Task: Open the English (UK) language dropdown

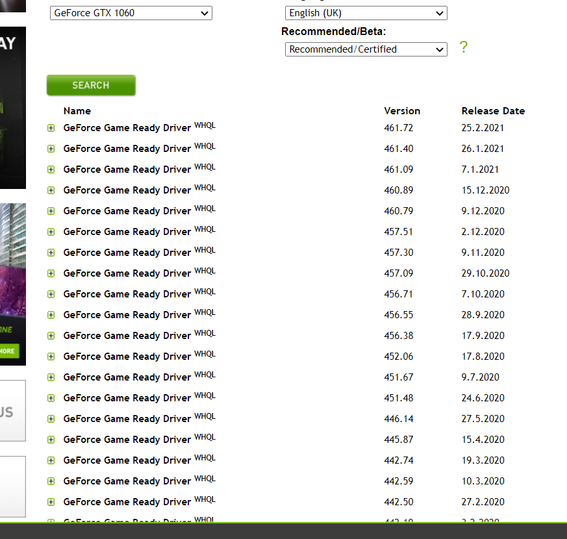Action: tap(366, 14)
